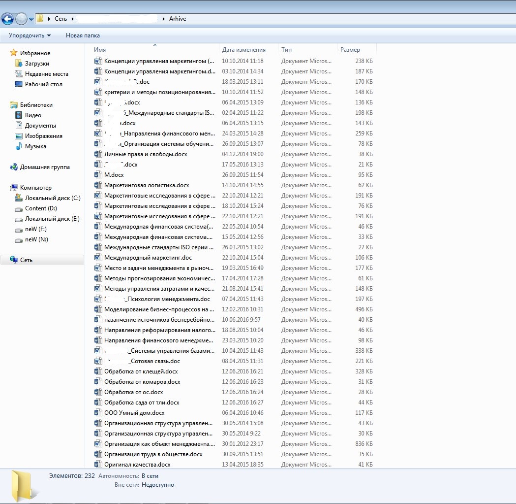Click the Домашняя группа icon
Screen dimensions: 516x504
tap(14, 167)
